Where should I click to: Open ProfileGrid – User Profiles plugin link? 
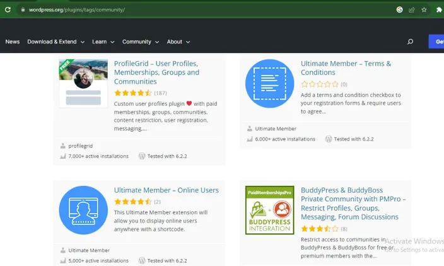coord(156,72)
